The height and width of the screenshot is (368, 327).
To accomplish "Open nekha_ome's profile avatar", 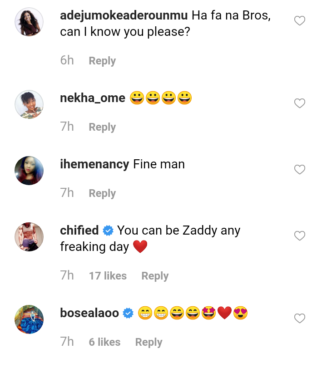I will click(29, 104).
